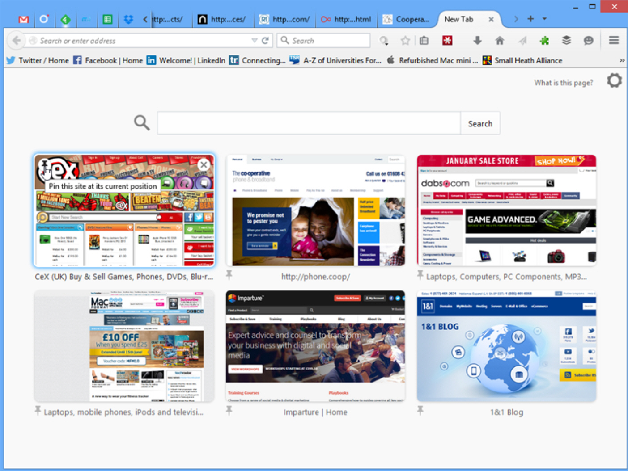
Task: Open search engine dropdown icon right of search box
Action: (x=384, y=41)
